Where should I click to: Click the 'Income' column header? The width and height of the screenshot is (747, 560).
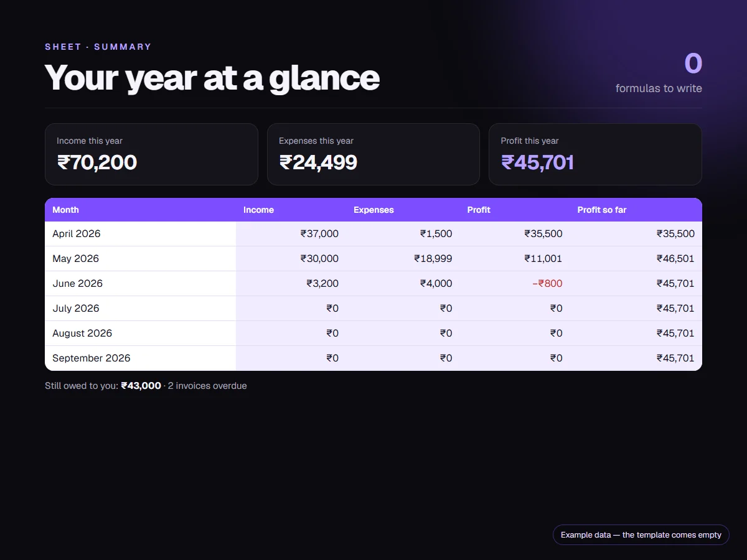click(x=258, y=210)
